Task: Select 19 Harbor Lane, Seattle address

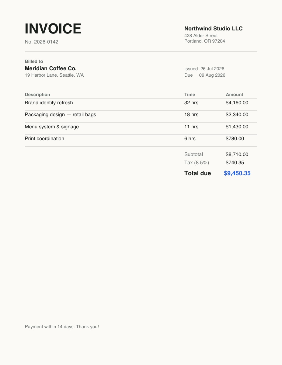Action: point(54,75)
